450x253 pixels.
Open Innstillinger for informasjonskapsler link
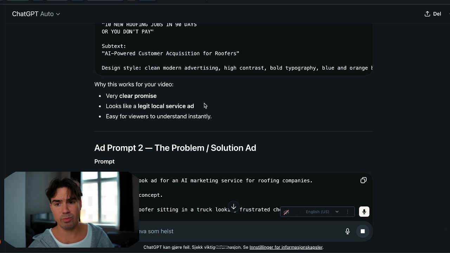286,247
